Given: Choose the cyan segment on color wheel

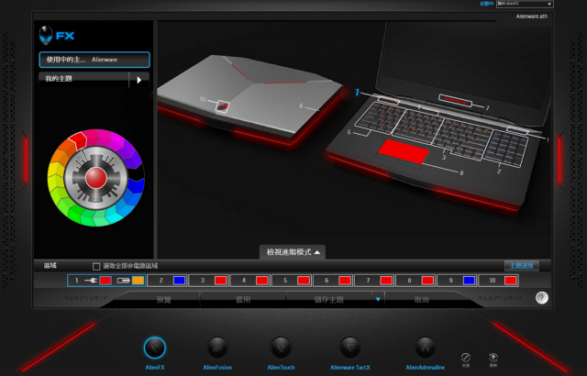Looking at the screenshot, I should click(x=114, y=216).
